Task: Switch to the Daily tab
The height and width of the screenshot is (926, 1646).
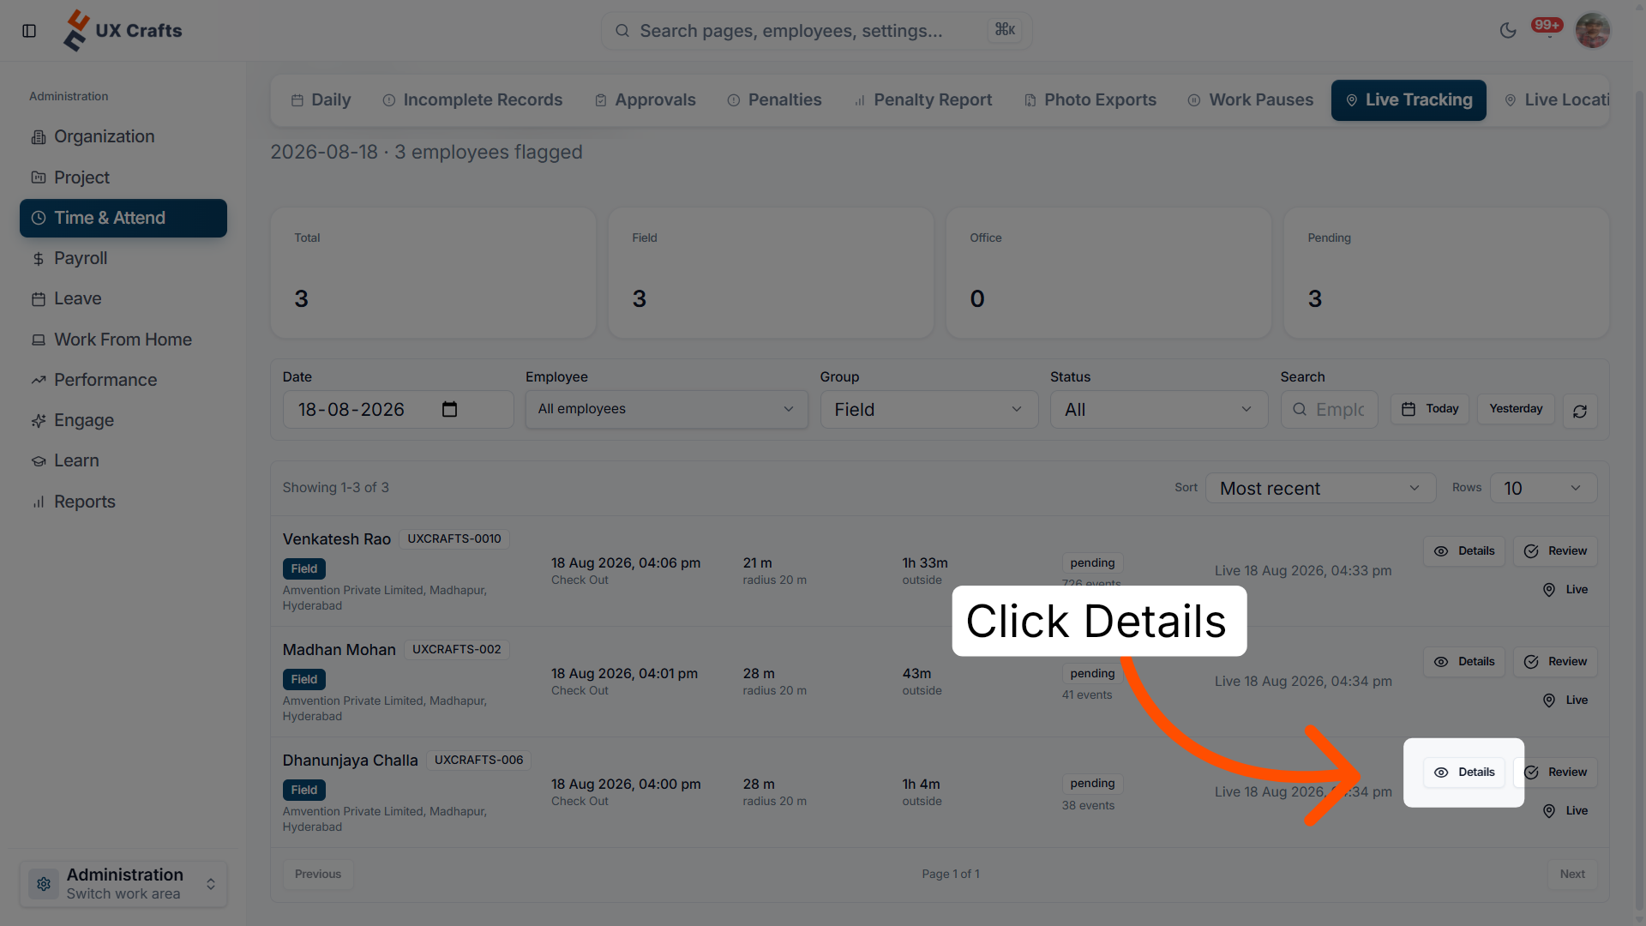Action: point(321,100)
